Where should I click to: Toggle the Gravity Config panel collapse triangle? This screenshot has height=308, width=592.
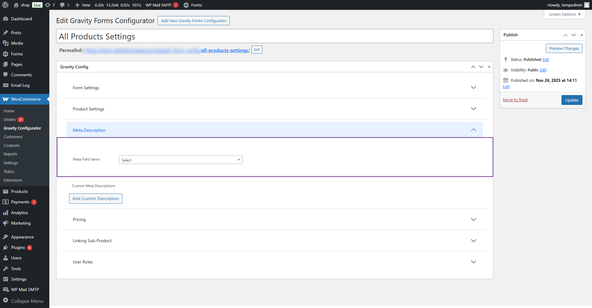tap(489, 67)
